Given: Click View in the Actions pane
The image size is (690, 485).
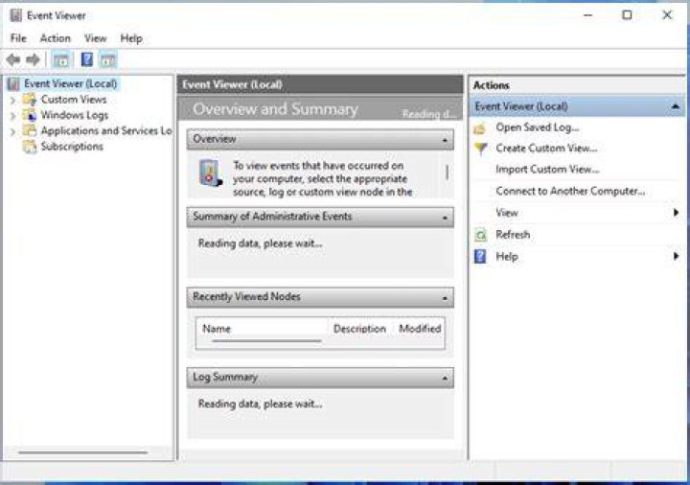Looking at the screenshot, I should (507, 213).
